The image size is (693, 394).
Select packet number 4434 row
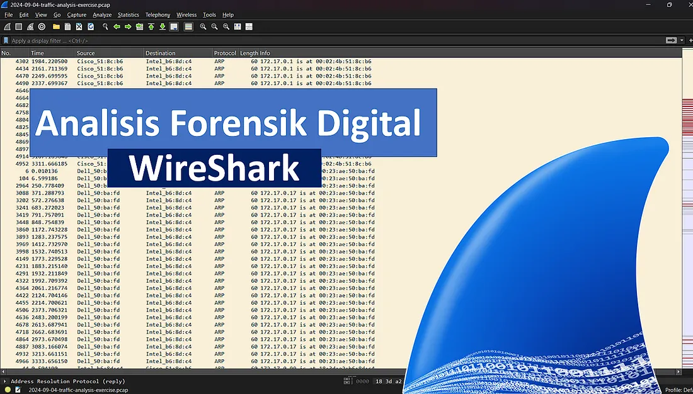(341, 69)
